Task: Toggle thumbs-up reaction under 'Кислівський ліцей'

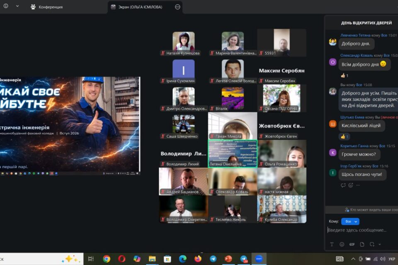Action: (345, 137)
